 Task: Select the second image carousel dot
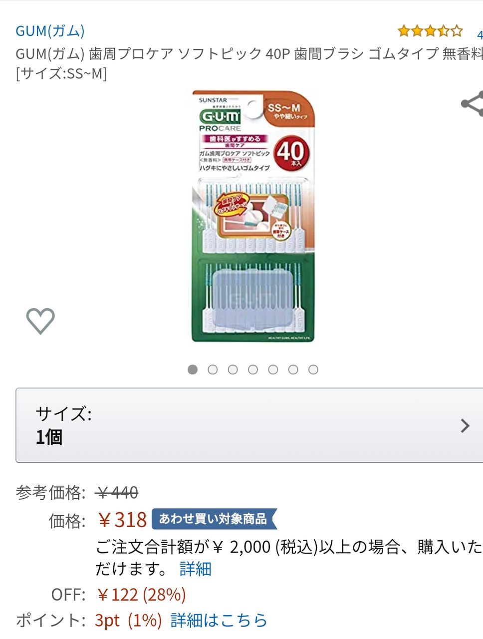(213, 369)
